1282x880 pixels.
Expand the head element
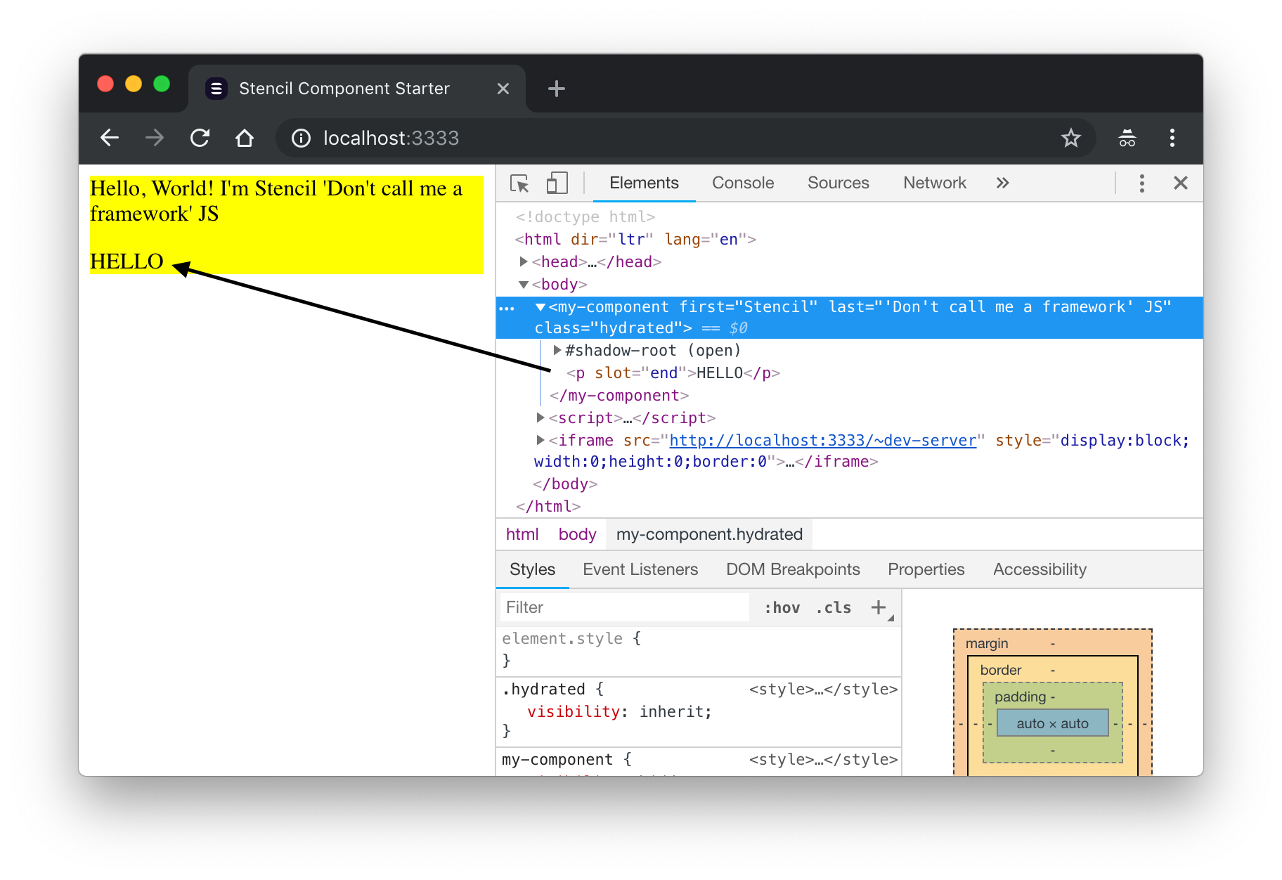click(524, 261)
